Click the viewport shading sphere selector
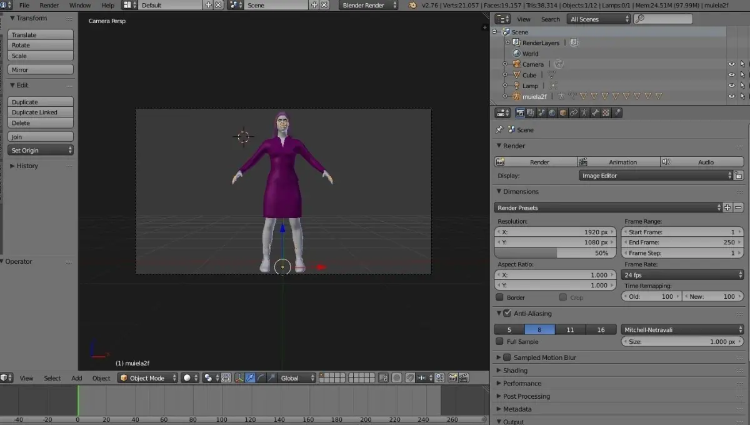This screenshot has height=425, width=750. coord(190,378)
